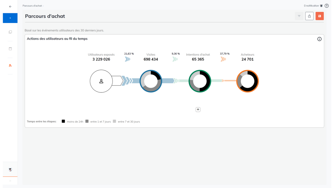Click the '9,36 %' conversion rate

click(x=176, y=54)
